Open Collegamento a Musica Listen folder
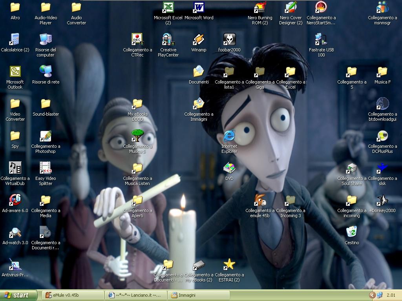 pos(137,168)
